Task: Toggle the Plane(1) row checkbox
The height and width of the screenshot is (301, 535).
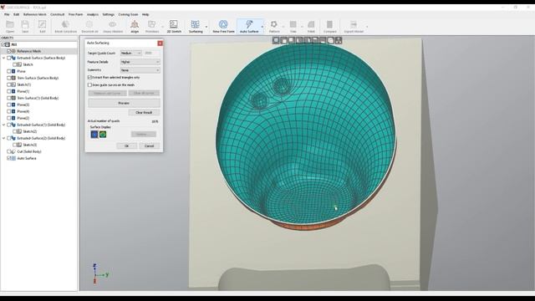Action: (x=9, y=91)
